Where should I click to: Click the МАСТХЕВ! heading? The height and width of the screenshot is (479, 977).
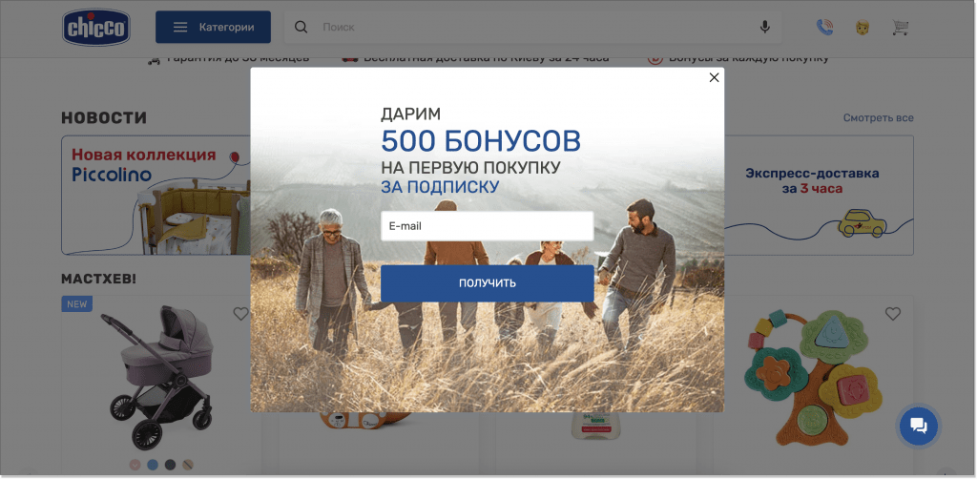[98, 279]
